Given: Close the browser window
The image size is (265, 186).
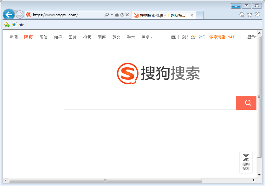Looking at the screenshot, I should click(257, 6).
